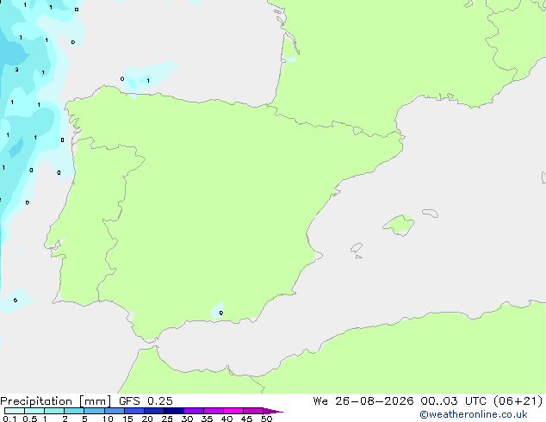Select the 40–45 mm magenta swatch
Screen dimensions: 546x422
tap(233, 411)
